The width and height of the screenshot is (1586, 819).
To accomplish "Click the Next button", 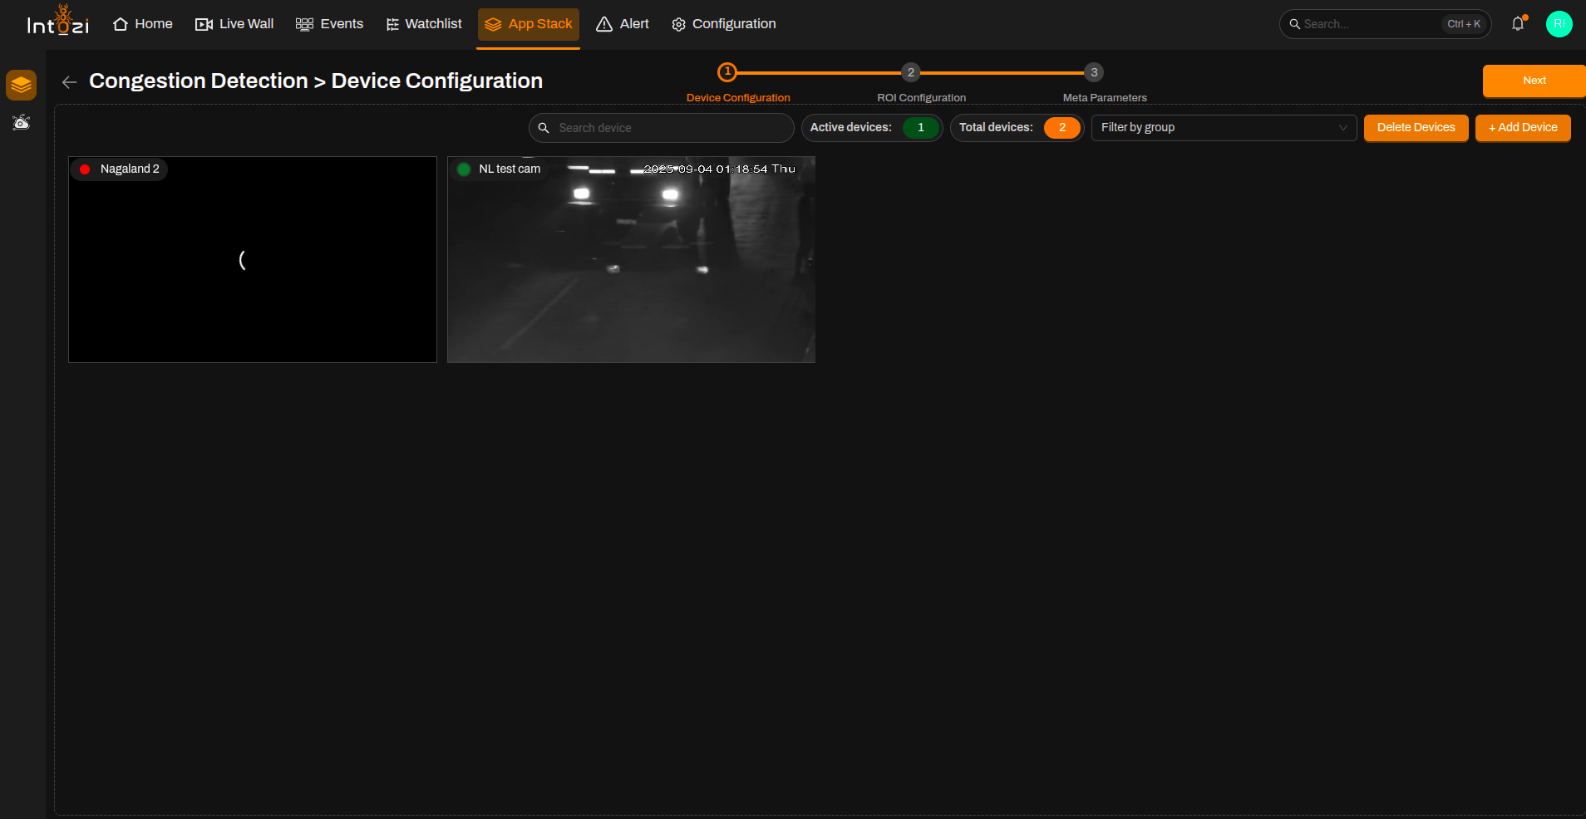I will tap(1534, 81).
